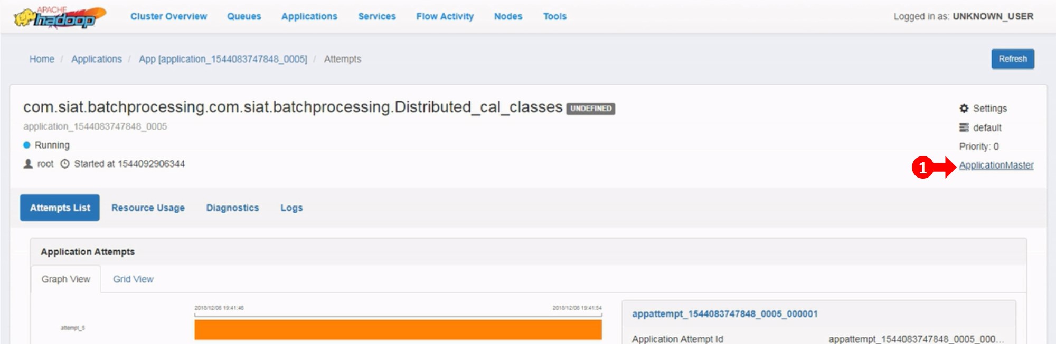Click the blue Running status dot
This screenshot has width=1056, height=344.
click(x=27, y=145)
